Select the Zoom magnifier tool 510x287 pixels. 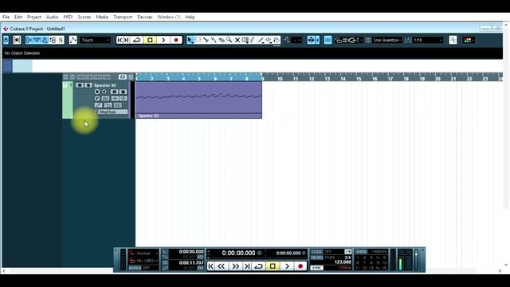pos(229,40)
